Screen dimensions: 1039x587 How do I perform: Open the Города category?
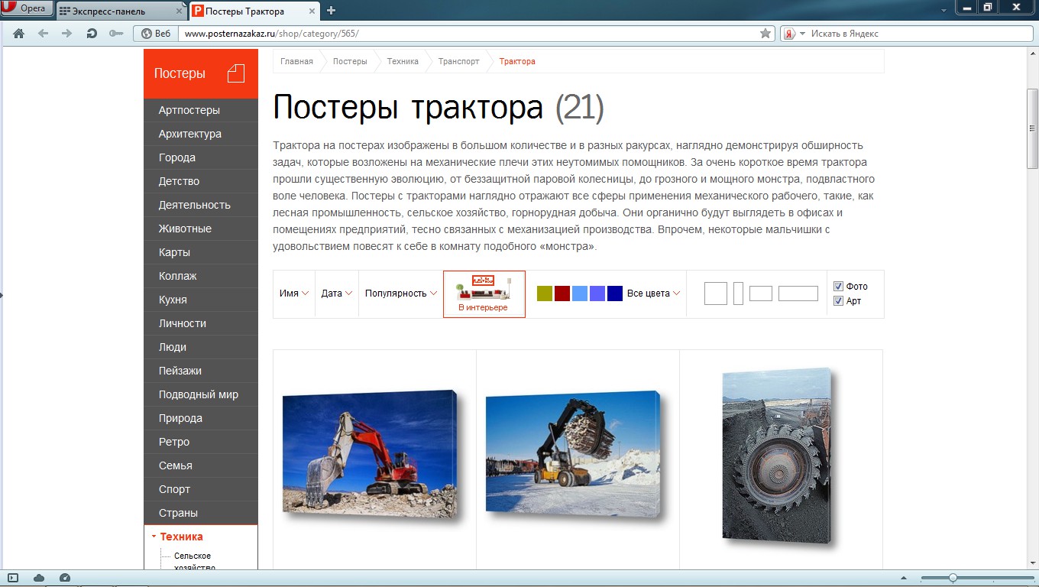coord(201,157)
